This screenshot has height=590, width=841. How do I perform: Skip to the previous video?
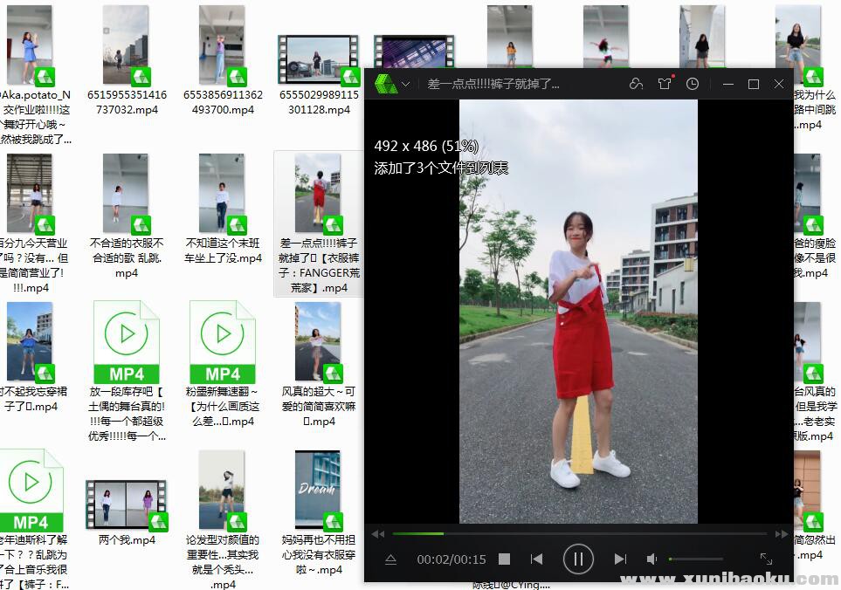[537, 559]
